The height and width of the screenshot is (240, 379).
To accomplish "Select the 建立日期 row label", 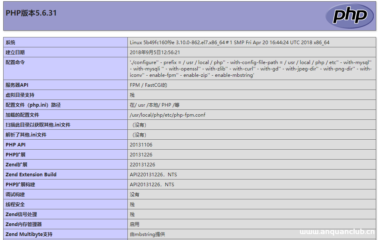I will 15,53.
